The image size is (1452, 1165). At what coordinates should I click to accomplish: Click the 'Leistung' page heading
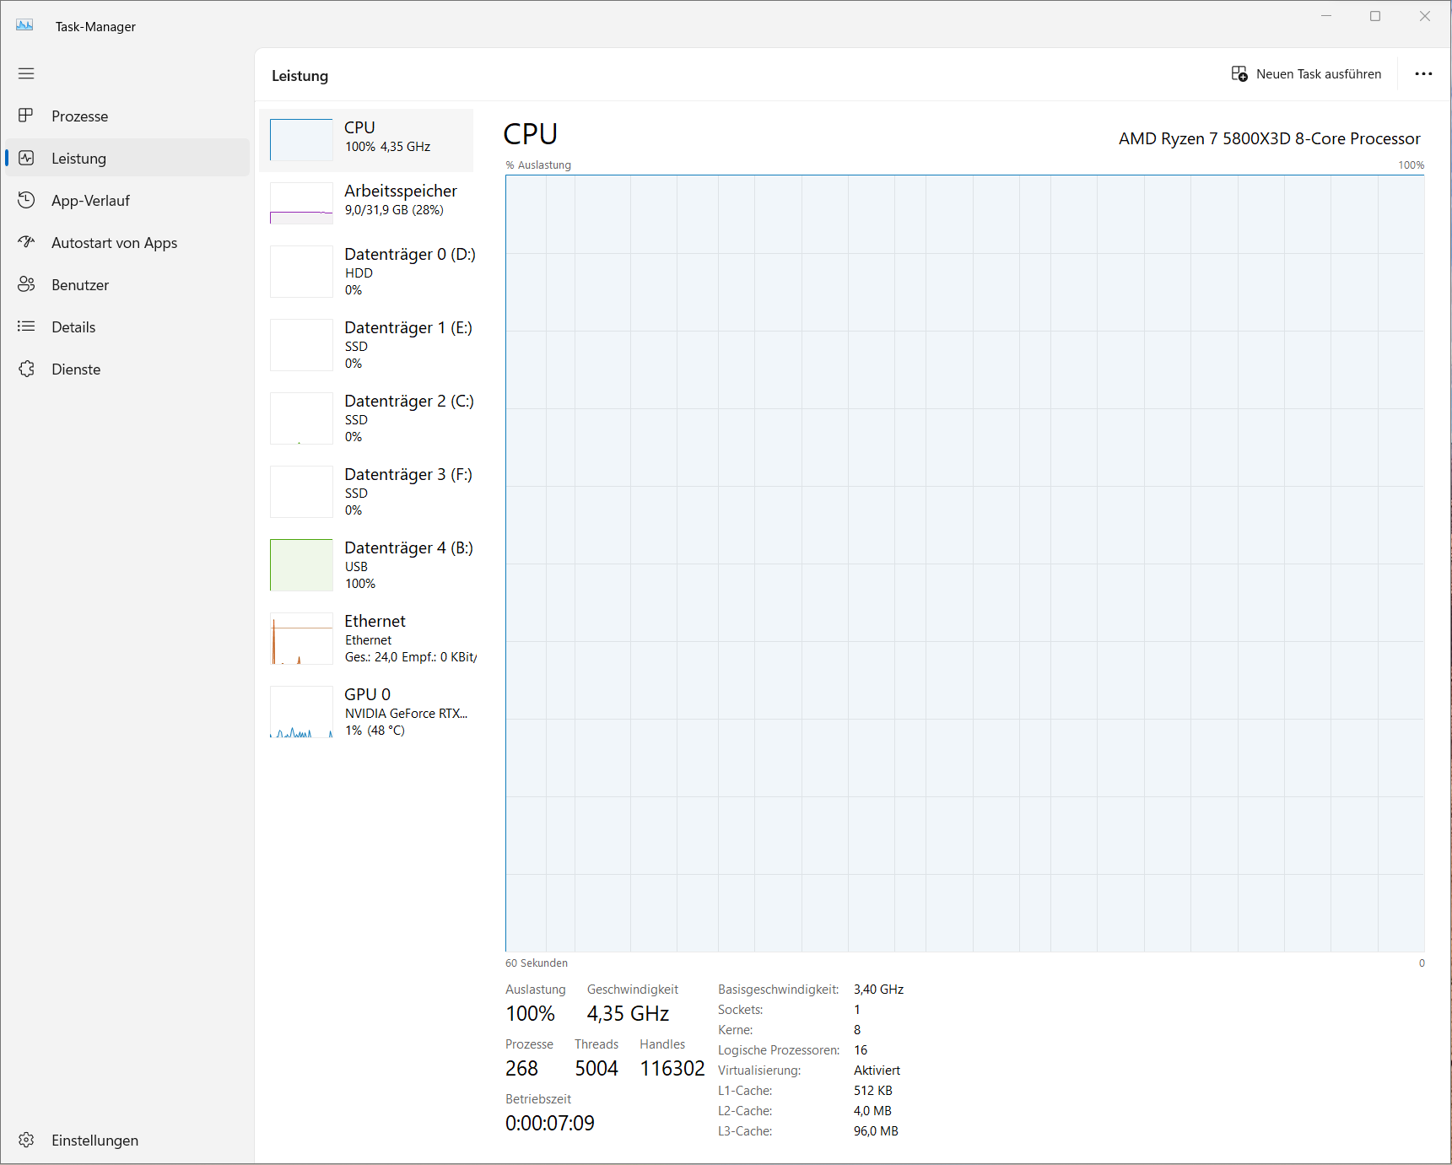click(x=300, y=76)
